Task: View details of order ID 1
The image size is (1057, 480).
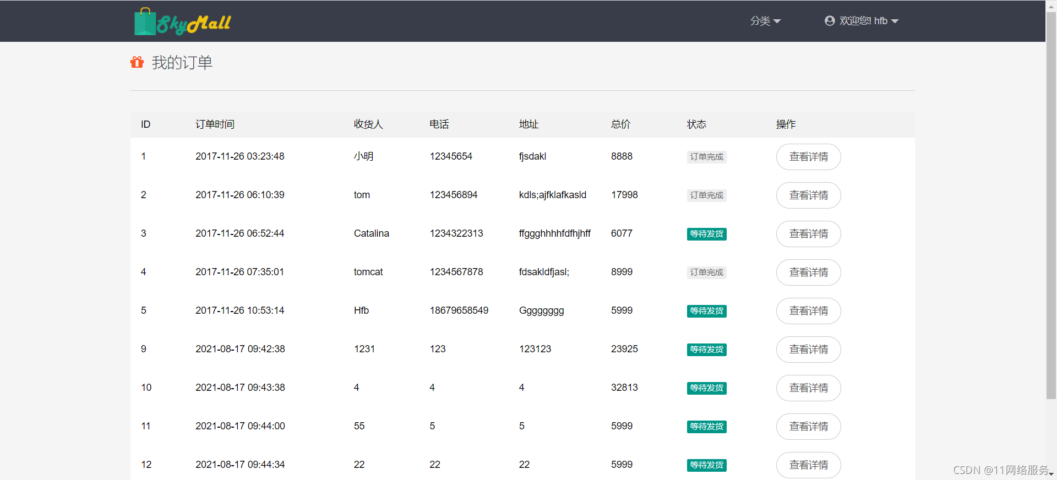Action: click(x=808, y=157)
